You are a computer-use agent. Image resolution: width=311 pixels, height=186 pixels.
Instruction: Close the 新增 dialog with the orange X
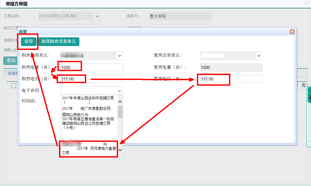(292, 31)
